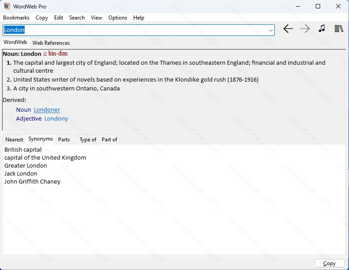349x270 pixels.
Task: Click the 'Adjective' label in Derived section
Action: 29,119
